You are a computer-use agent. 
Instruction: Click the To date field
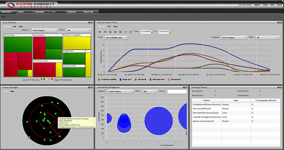click(x=164, y=32)
